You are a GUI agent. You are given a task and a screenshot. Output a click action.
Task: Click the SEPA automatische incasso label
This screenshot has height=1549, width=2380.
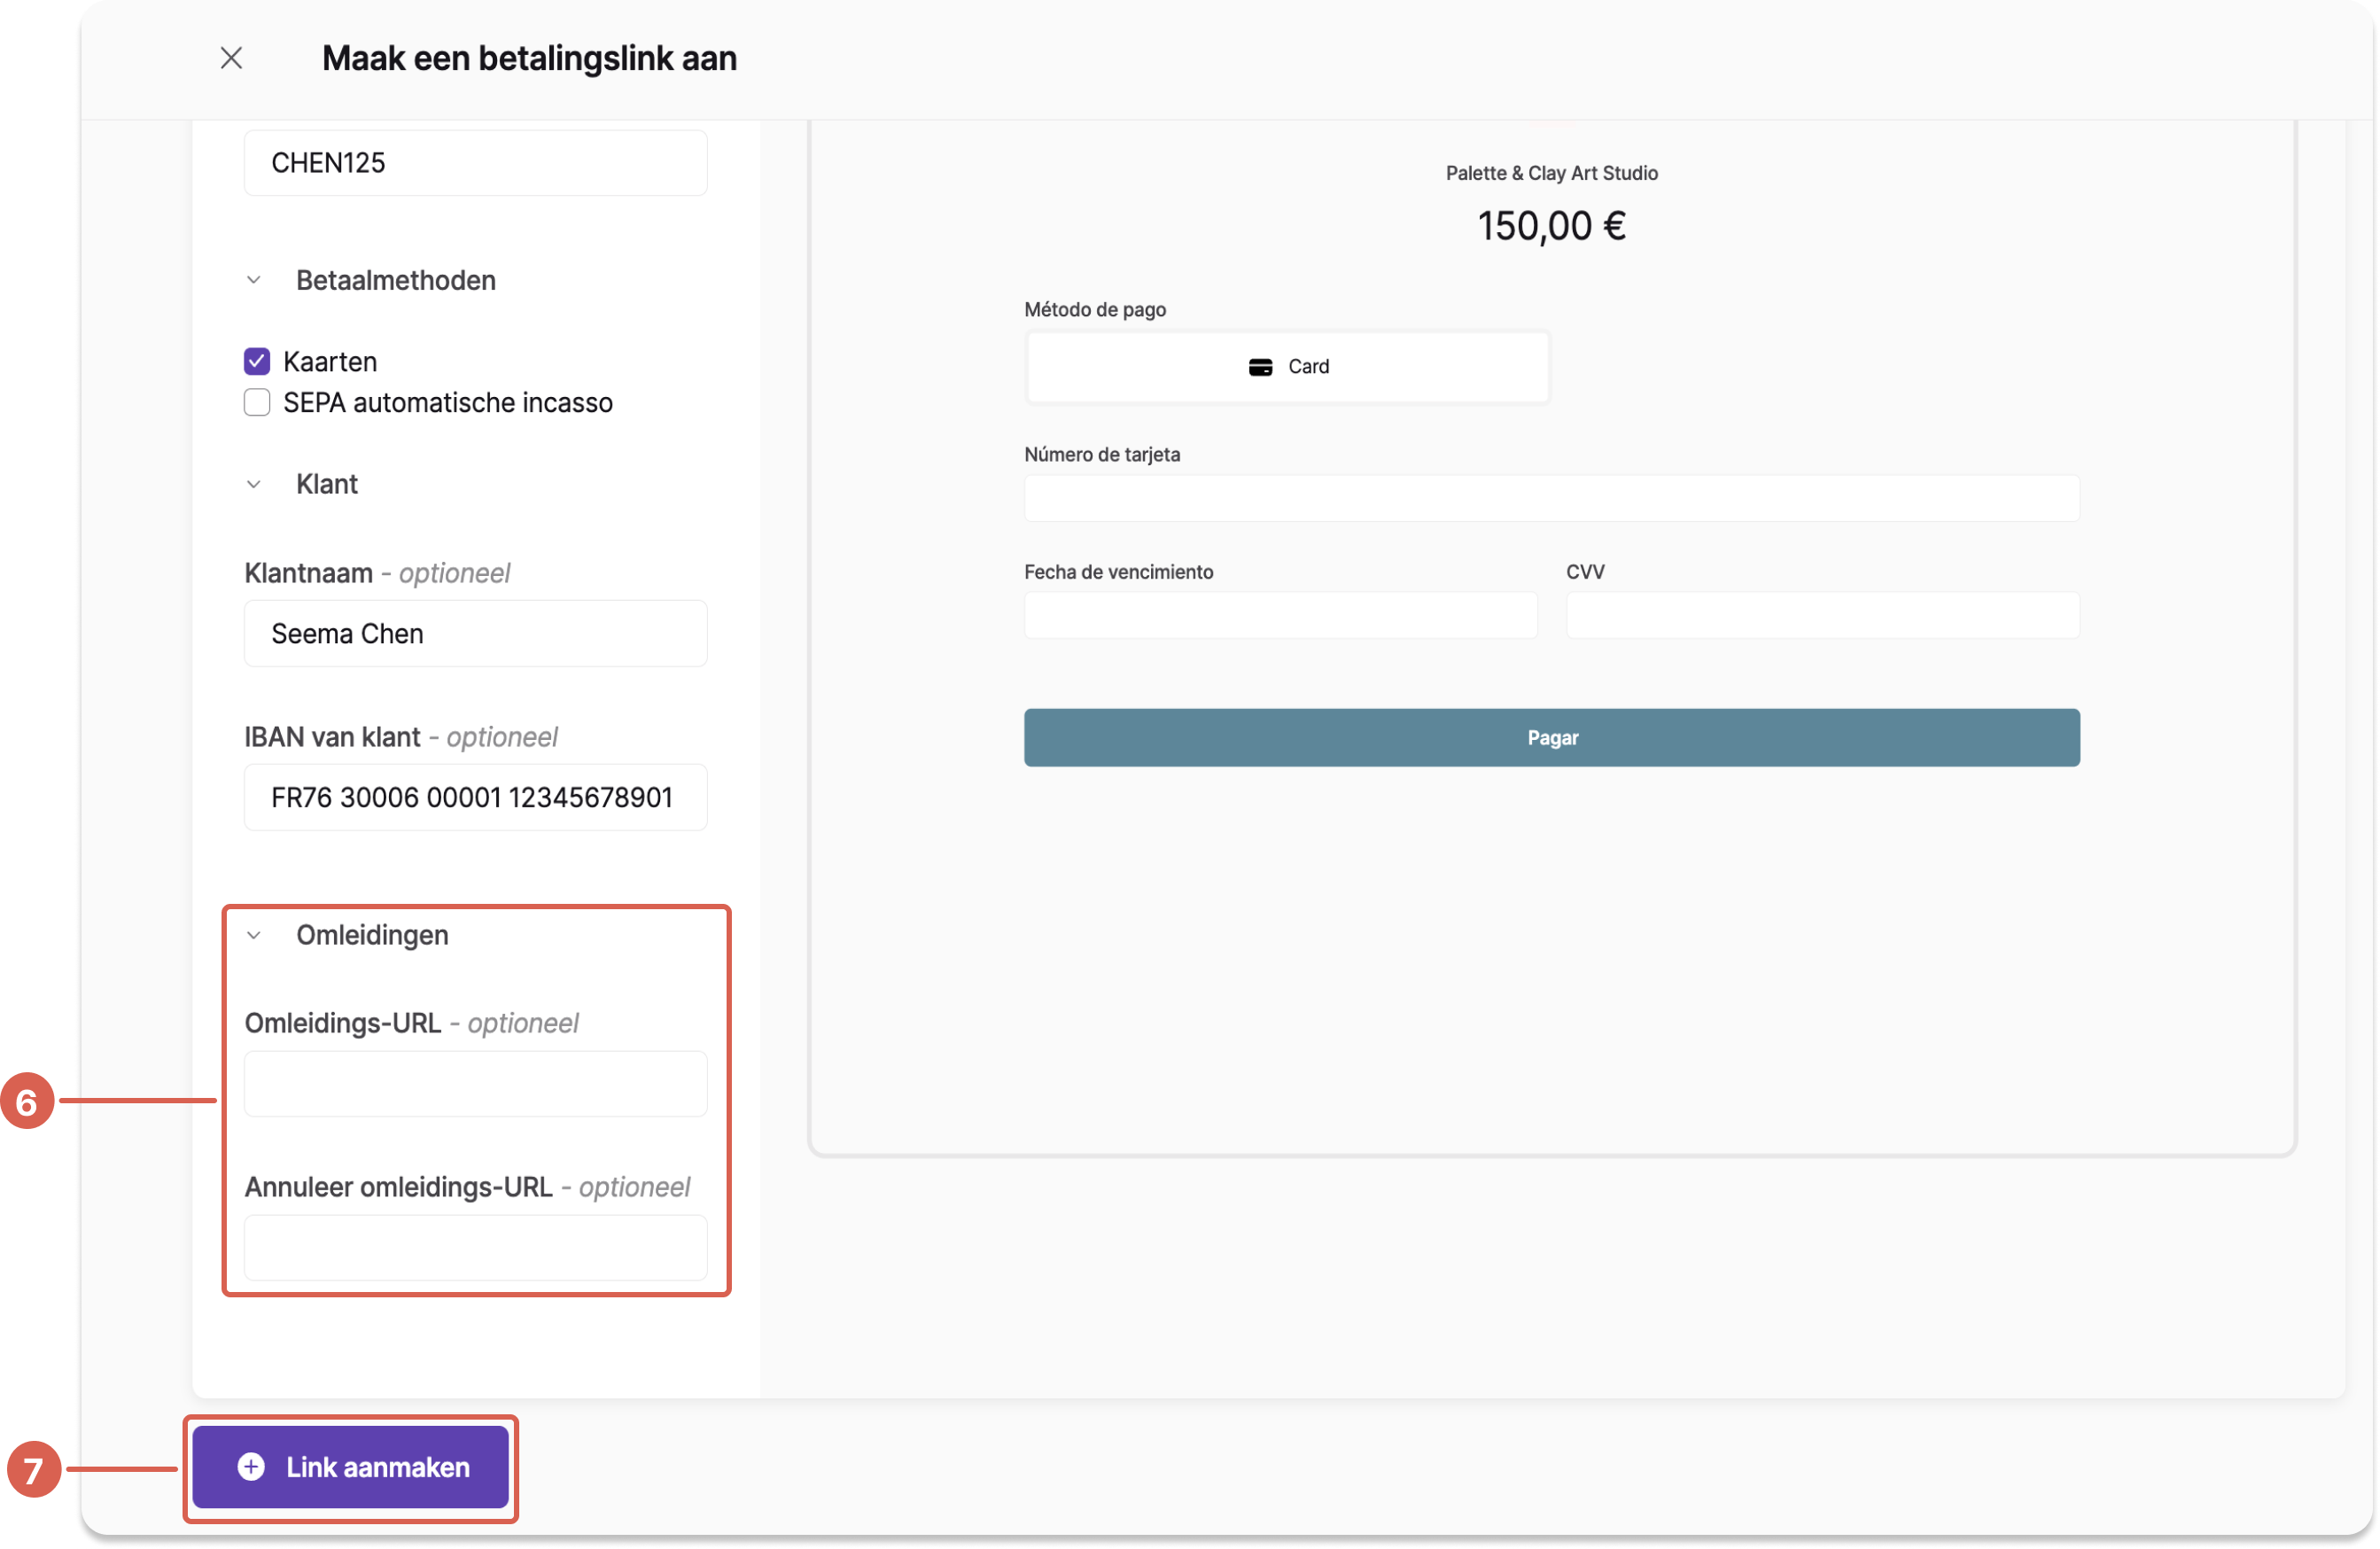click(x=448, y=402)
